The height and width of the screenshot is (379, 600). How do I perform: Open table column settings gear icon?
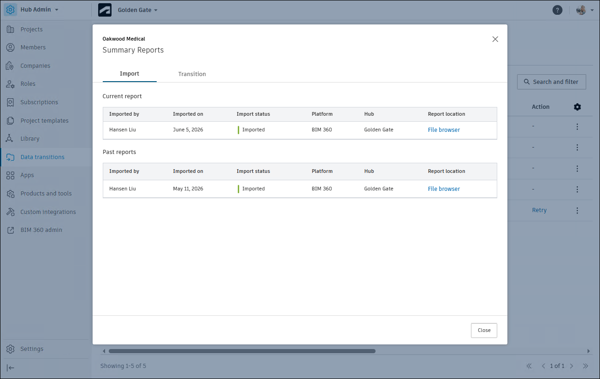point(577,107)
